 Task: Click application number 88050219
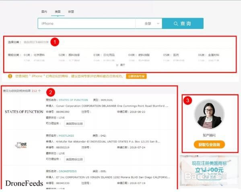[x=63, y=147]
